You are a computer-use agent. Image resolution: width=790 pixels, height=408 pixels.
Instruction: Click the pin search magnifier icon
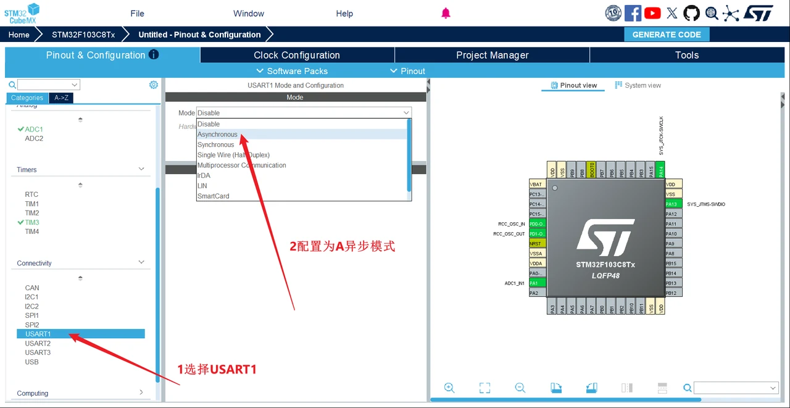pyautogui.click(x=687, y=388)
